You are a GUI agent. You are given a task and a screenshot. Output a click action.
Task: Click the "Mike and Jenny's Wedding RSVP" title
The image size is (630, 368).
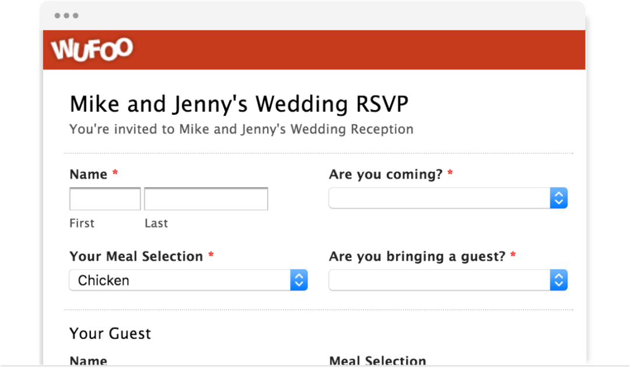(239, 104)
